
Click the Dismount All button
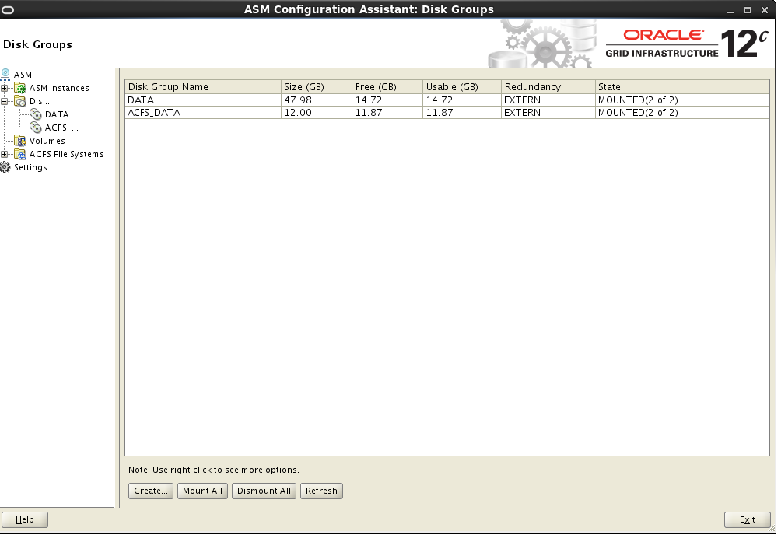coord(264,491)
